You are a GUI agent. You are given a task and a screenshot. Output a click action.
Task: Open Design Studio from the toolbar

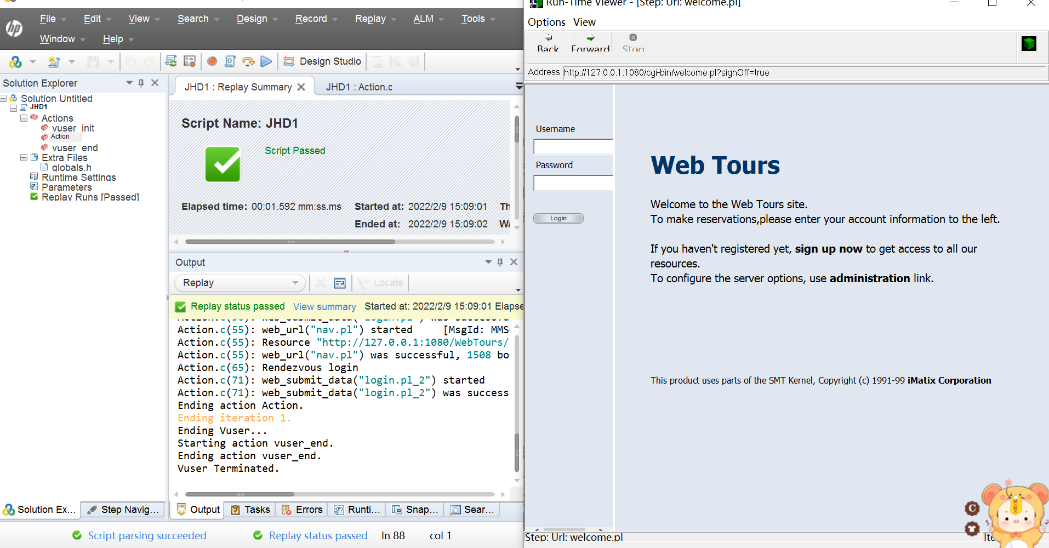pyautogui.click(x=322, y=61)
